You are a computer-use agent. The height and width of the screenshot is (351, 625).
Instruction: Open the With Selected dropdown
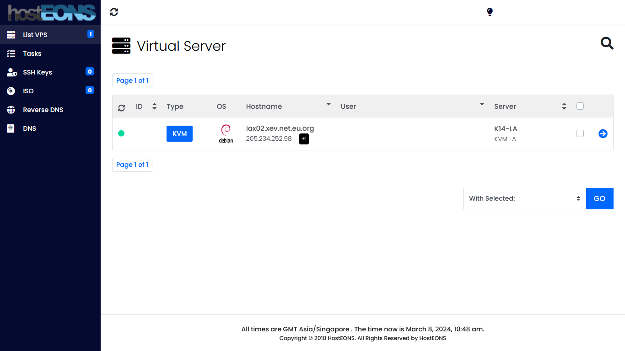click(524, 198)
